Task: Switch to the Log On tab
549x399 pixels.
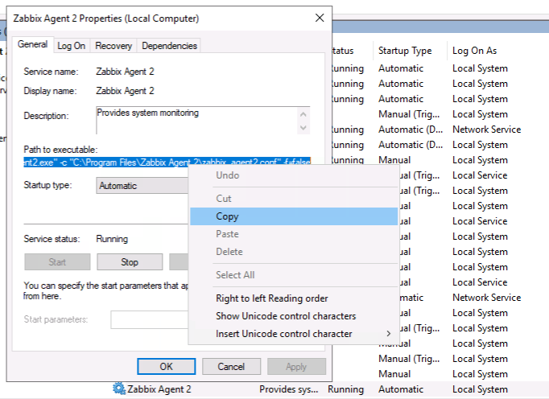Action: coord(72,46)
